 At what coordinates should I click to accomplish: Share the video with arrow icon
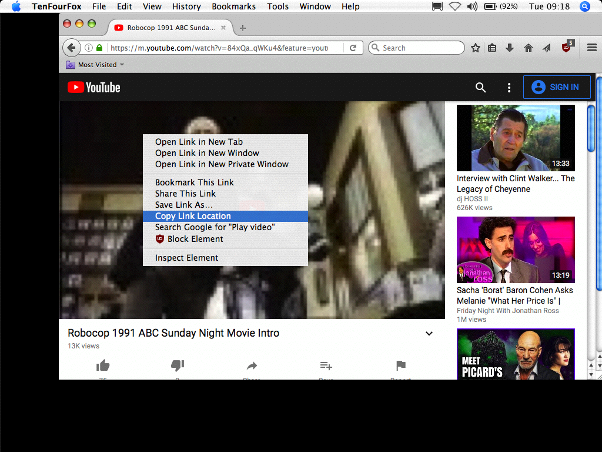252,365
